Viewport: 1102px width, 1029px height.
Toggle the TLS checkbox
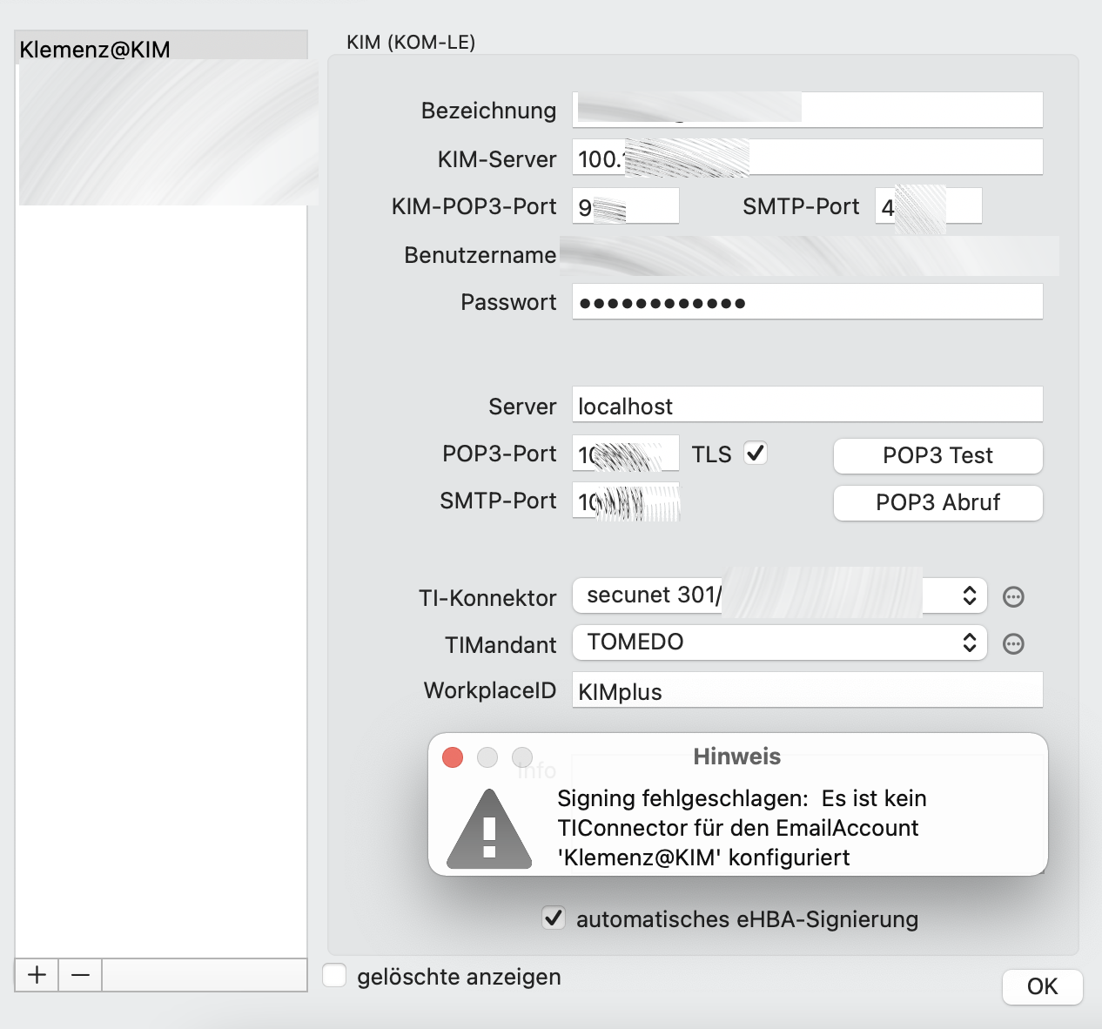pos(756,454)
